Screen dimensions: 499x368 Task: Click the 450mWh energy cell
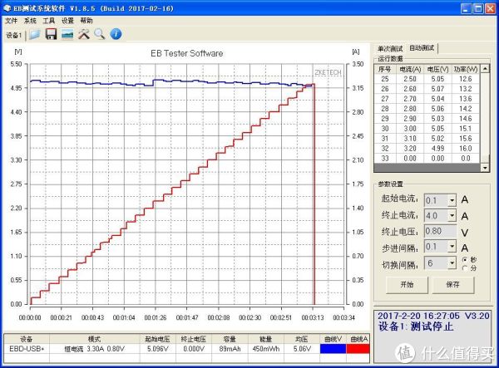pos(266,349)
